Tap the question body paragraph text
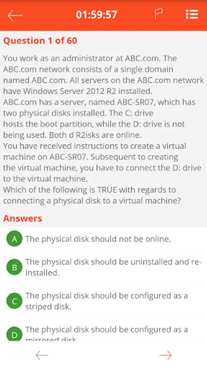The width and height of the screenshot is (207, 369). 103,130
